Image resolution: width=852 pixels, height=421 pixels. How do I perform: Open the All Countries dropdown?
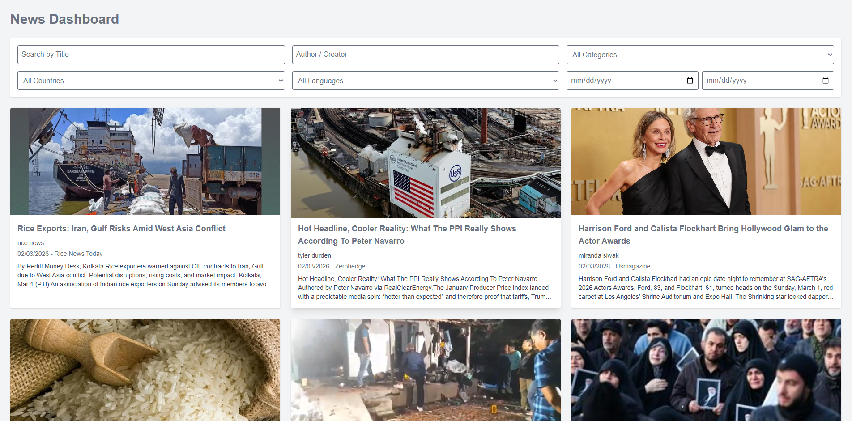tap(151, 81)
